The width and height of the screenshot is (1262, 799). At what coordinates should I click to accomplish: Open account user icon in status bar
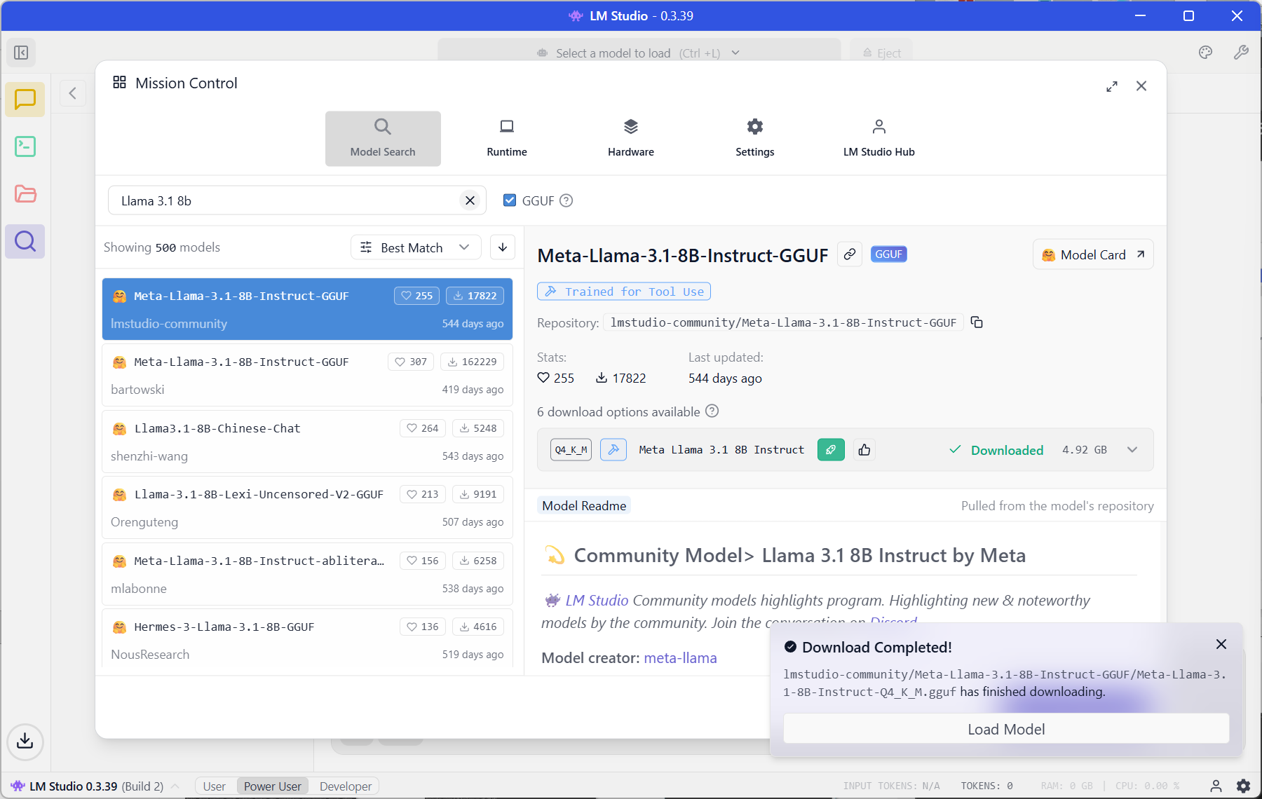pyautogui.click(x=1216, y=786)
